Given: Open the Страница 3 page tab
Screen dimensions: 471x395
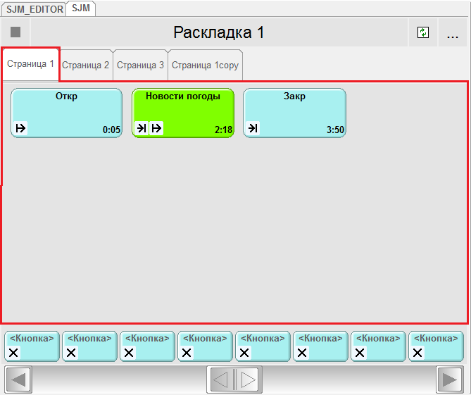Looking at the screenshot, I should point(140,65).
